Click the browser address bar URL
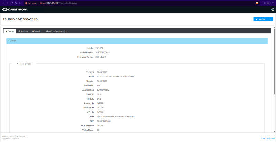The width and height of the screenshot is (276, 142). click(59, 3)
